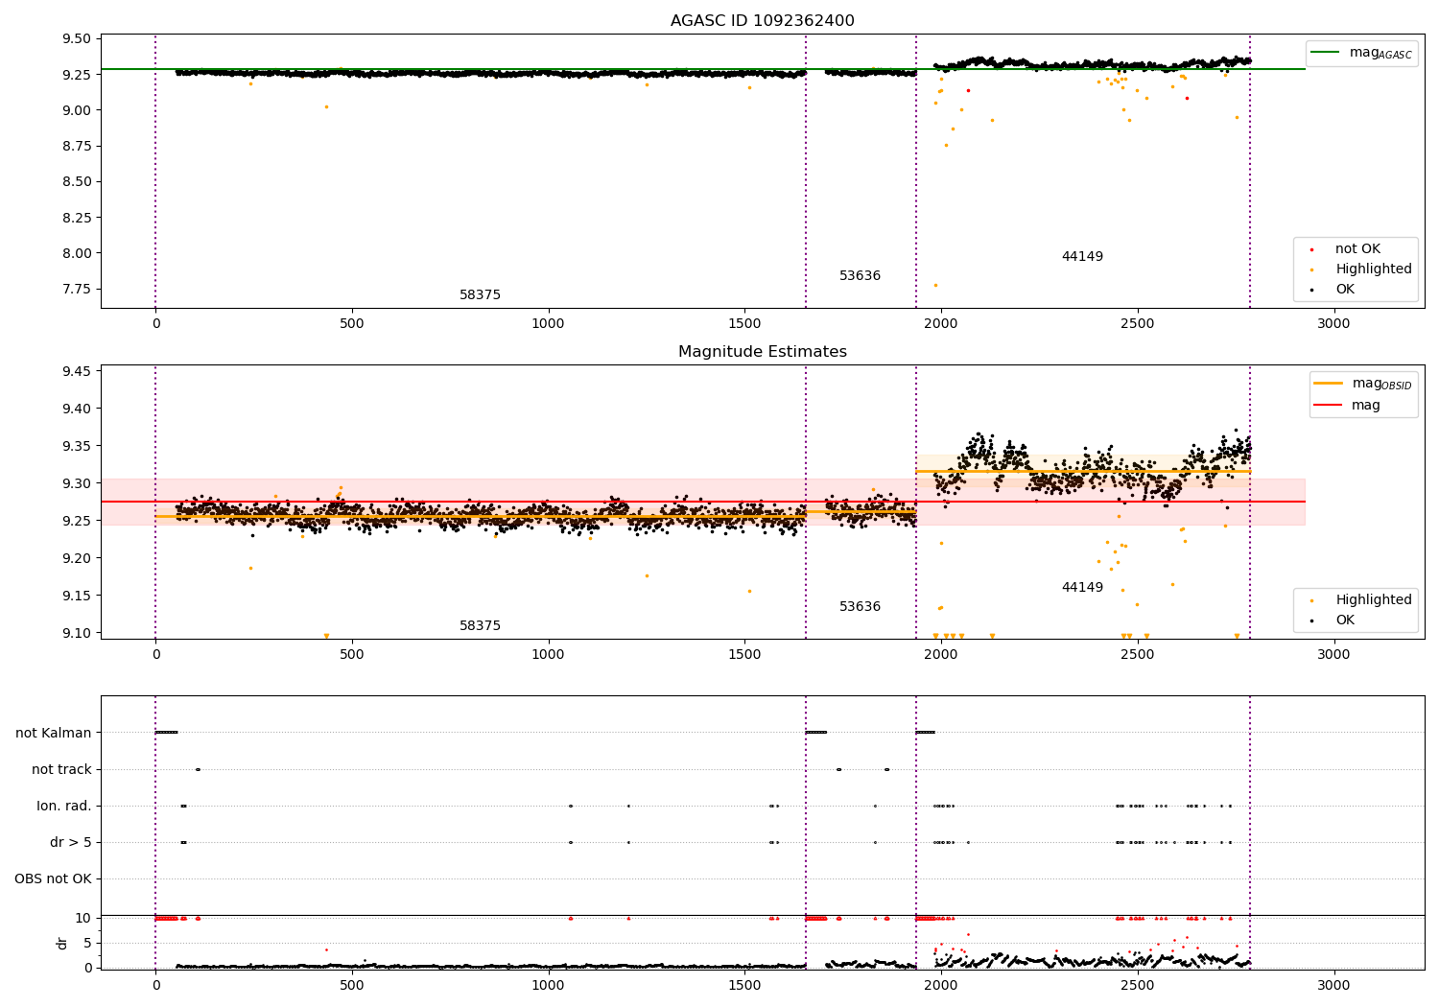Click obsid label 44149 in the AGASC plot
The width and height of the screenshot is (1439, 1007).
pyautogui.click(x=1082, y=257)
